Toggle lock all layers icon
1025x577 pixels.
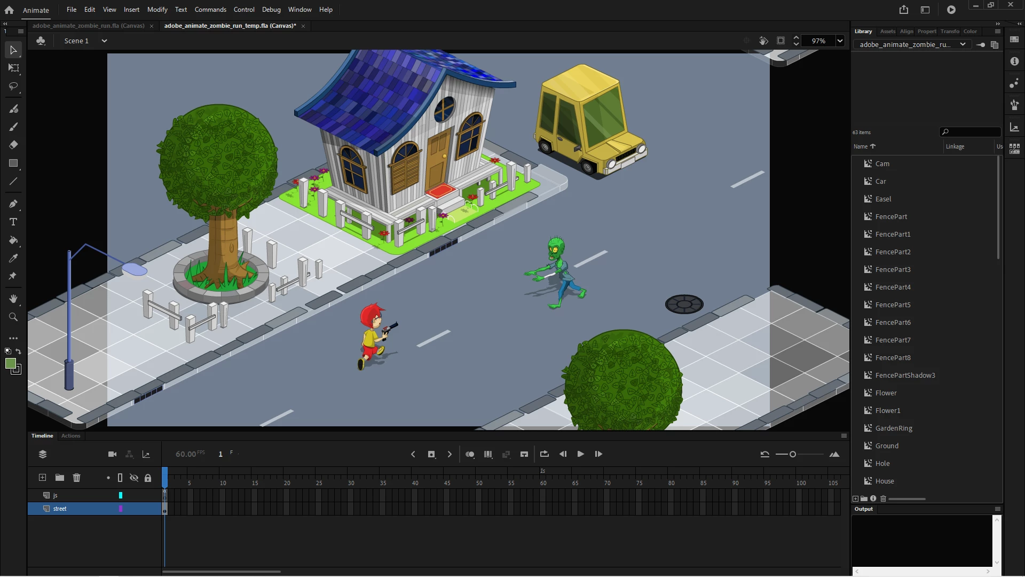point(148,478)
